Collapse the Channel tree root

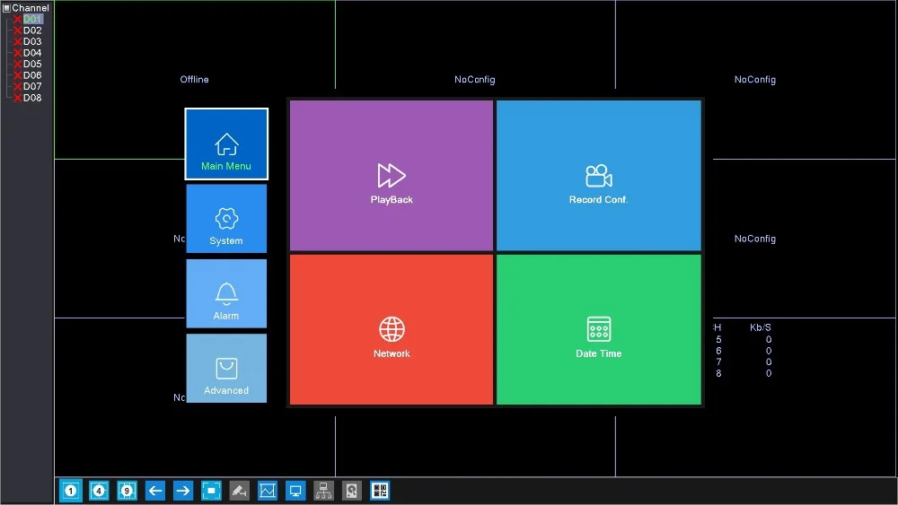(x=6, y=8)
